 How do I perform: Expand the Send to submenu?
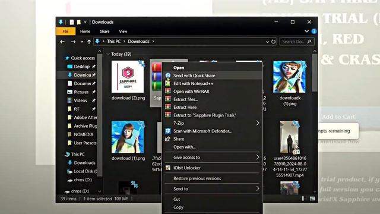(x=213, y=189)
